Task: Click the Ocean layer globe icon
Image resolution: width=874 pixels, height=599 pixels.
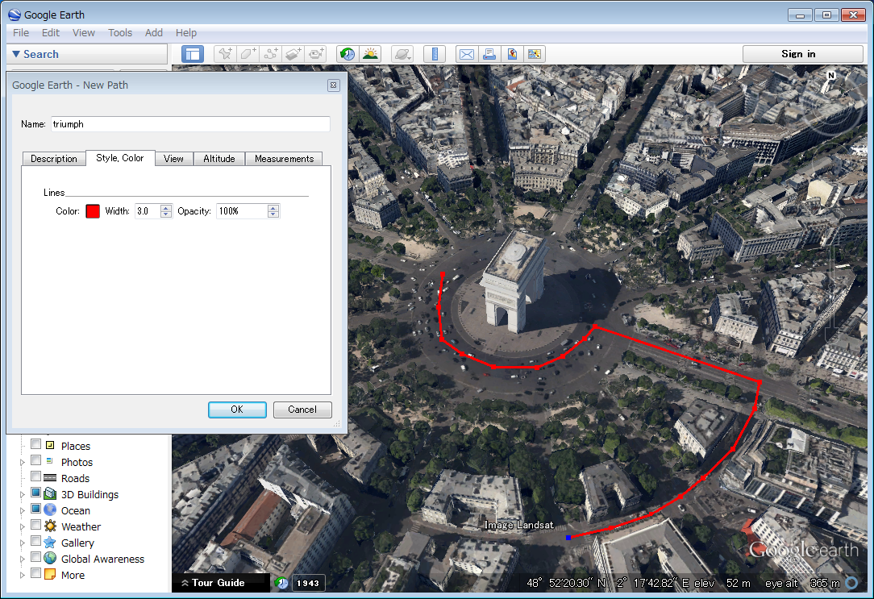Action: point(50,510)
